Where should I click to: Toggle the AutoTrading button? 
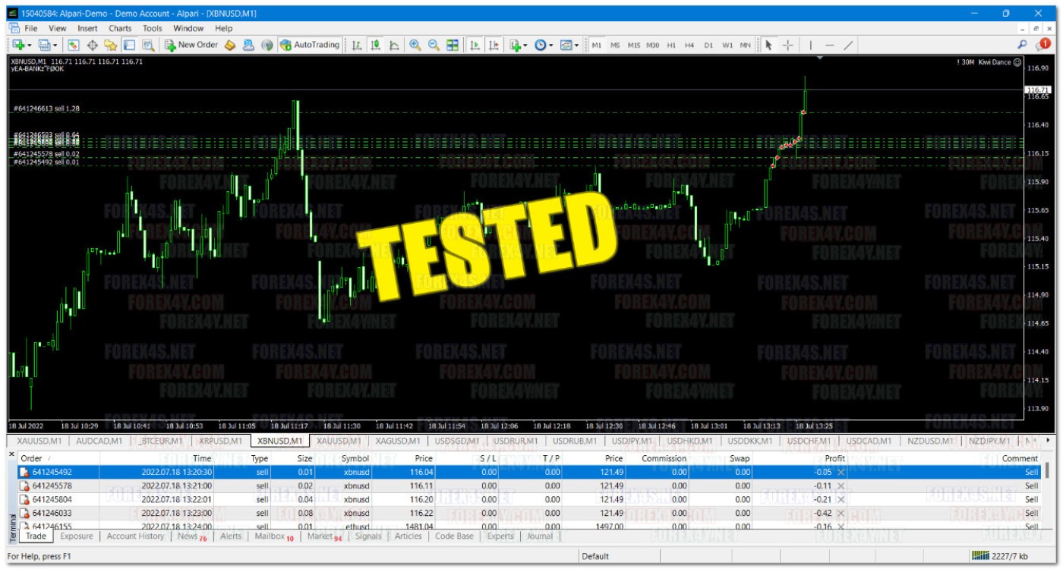[310, 46]
